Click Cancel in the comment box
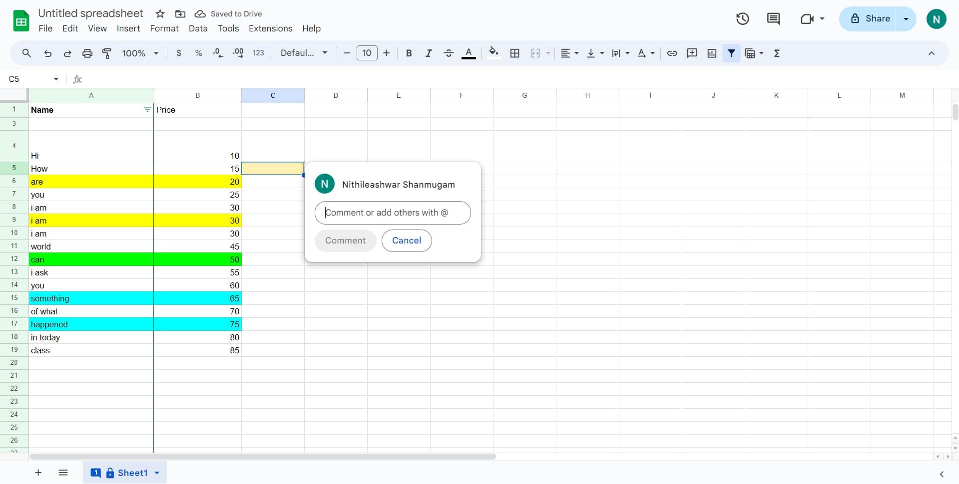 click(406, 241)
